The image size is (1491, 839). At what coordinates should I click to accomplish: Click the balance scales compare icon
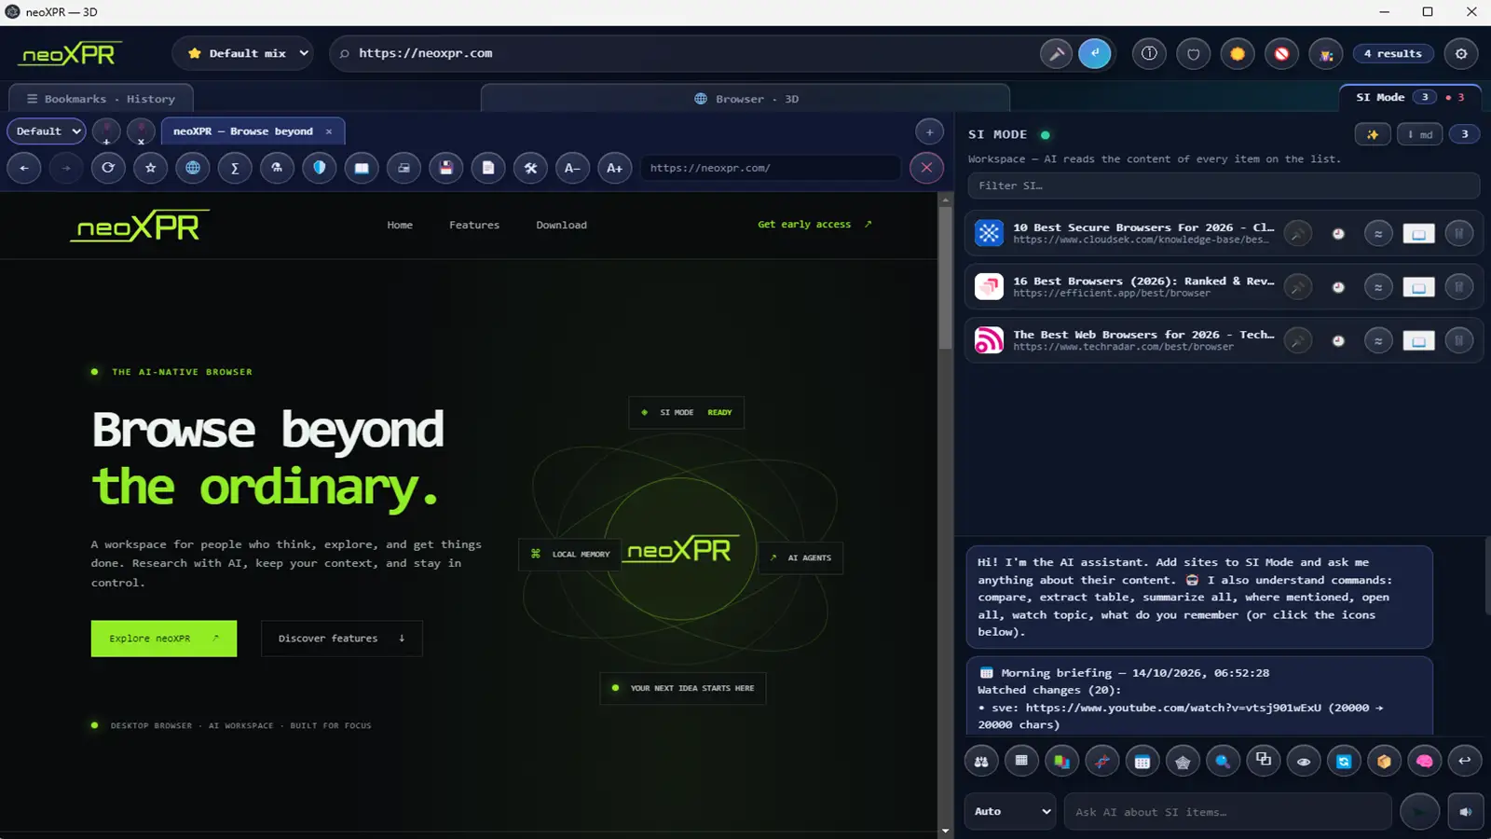(x=981, y=761)
